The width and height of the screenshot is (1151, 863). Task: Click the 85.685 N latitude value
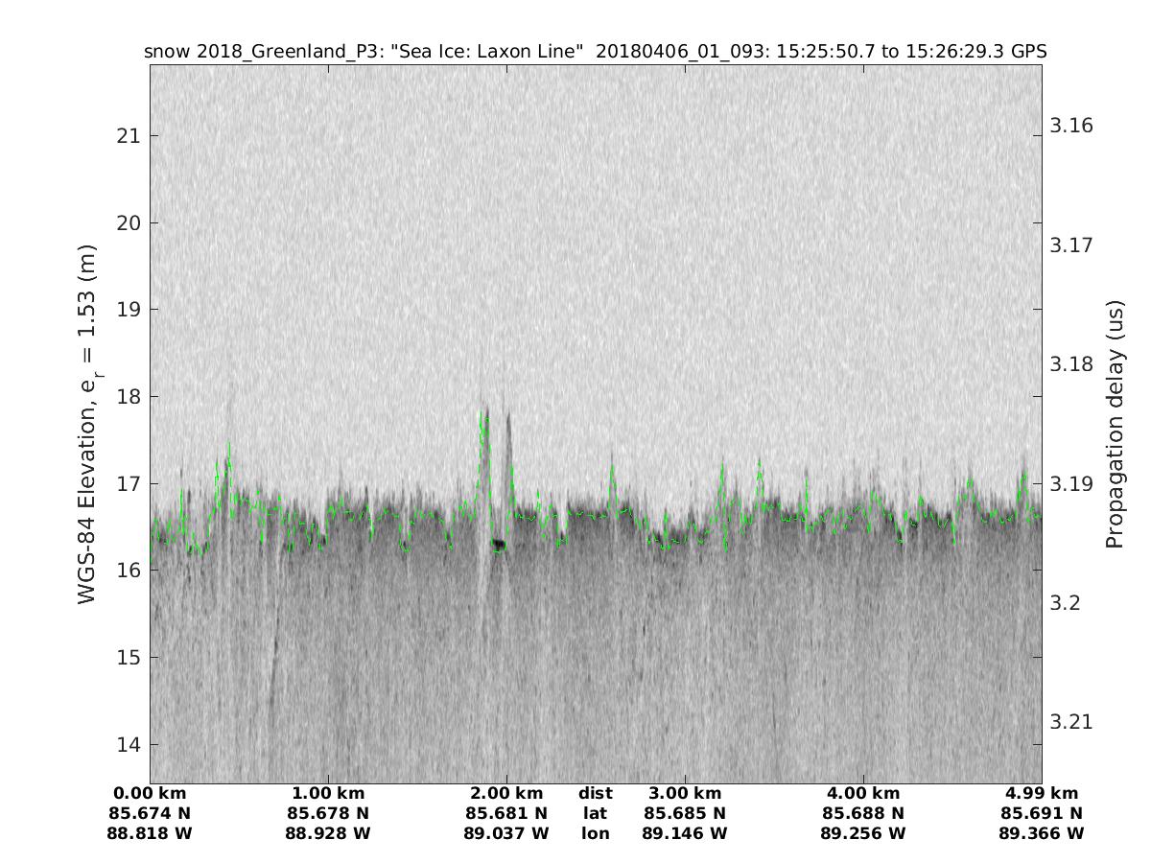point(685,813)
